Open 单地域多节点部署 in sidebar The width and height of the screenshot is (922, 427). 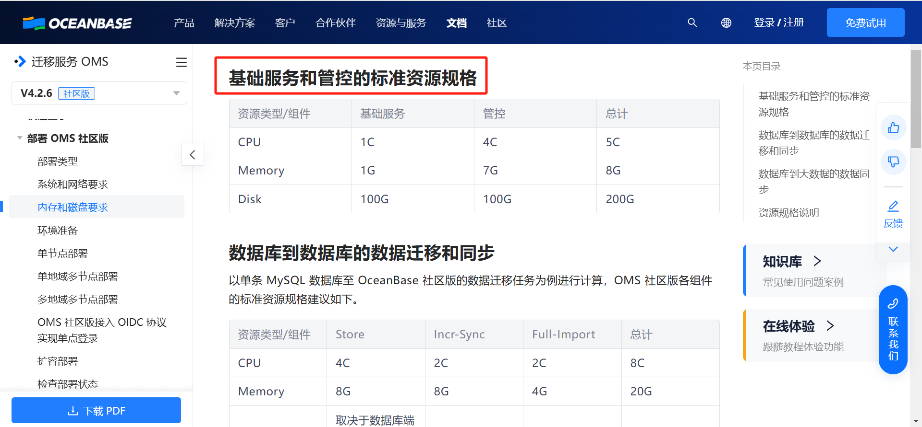pos(78,277)
